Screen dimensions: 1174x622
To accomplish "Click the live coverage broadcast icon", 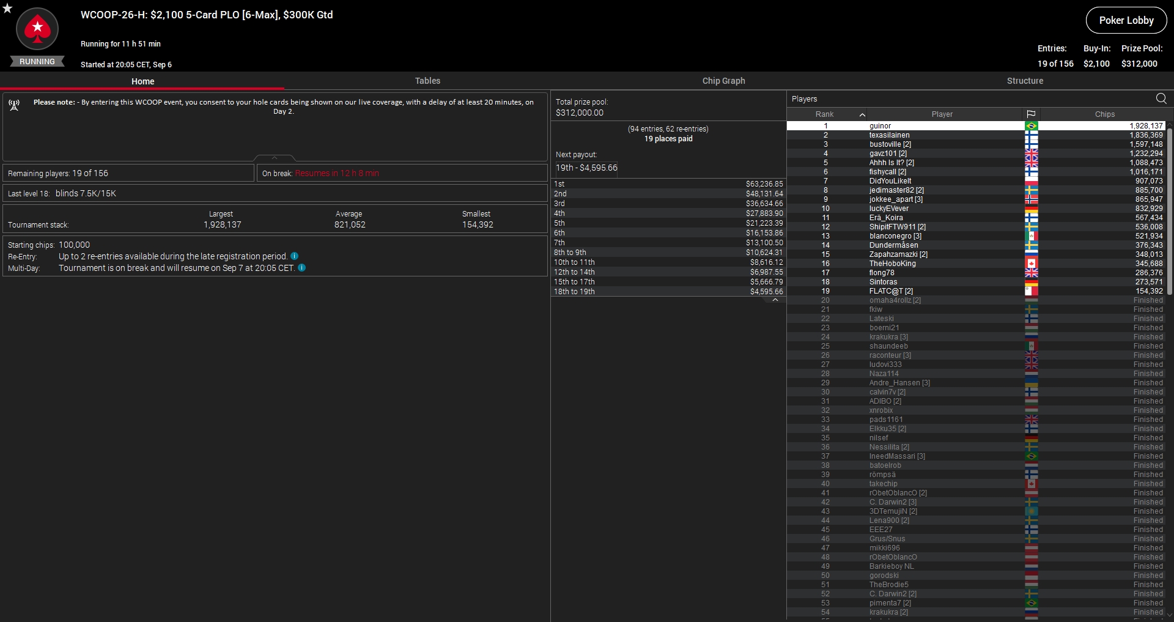I will click(14, 106).
